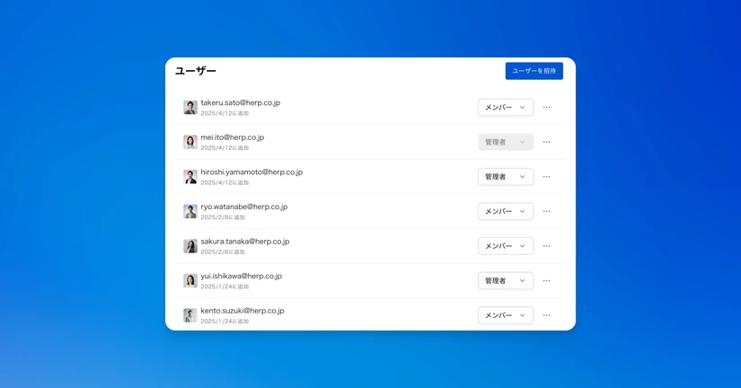Screen dimensions: 741x388
Task: Click the ユーザーを招待 button
Action: [534, 71]
